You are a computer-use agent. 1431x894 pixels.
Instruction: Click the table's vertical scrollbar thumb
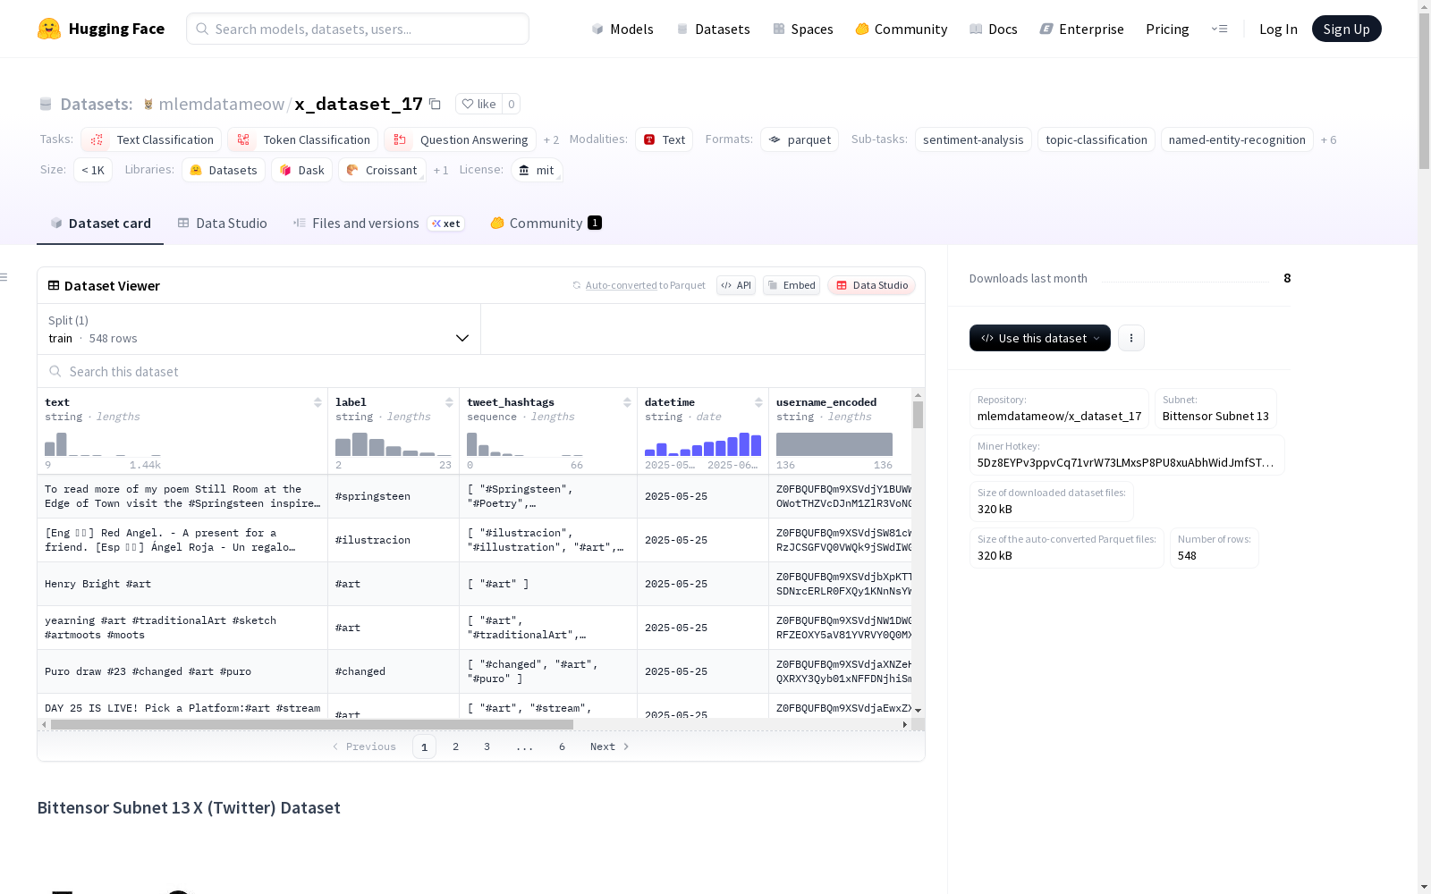pyautogui.click(x=918, y=415)
